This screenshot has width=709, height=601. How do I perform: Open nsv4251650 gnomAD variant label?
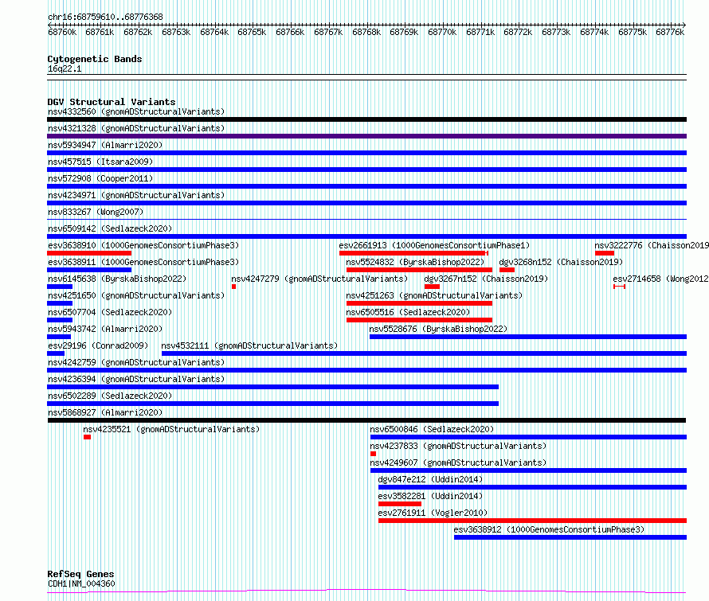tap(136, 295)
